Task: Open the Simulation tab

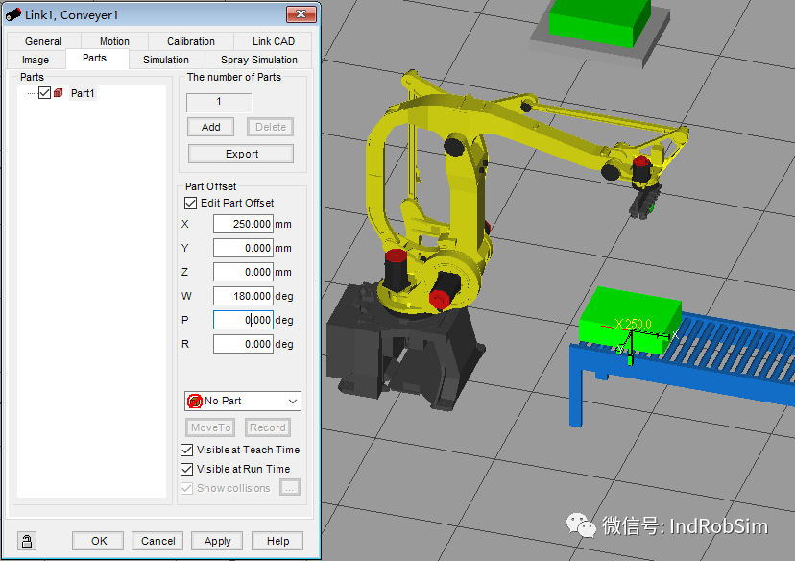Action: coord(166,60)
